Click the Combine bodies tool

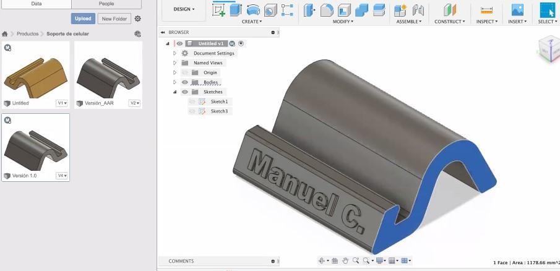click(361, 10)
